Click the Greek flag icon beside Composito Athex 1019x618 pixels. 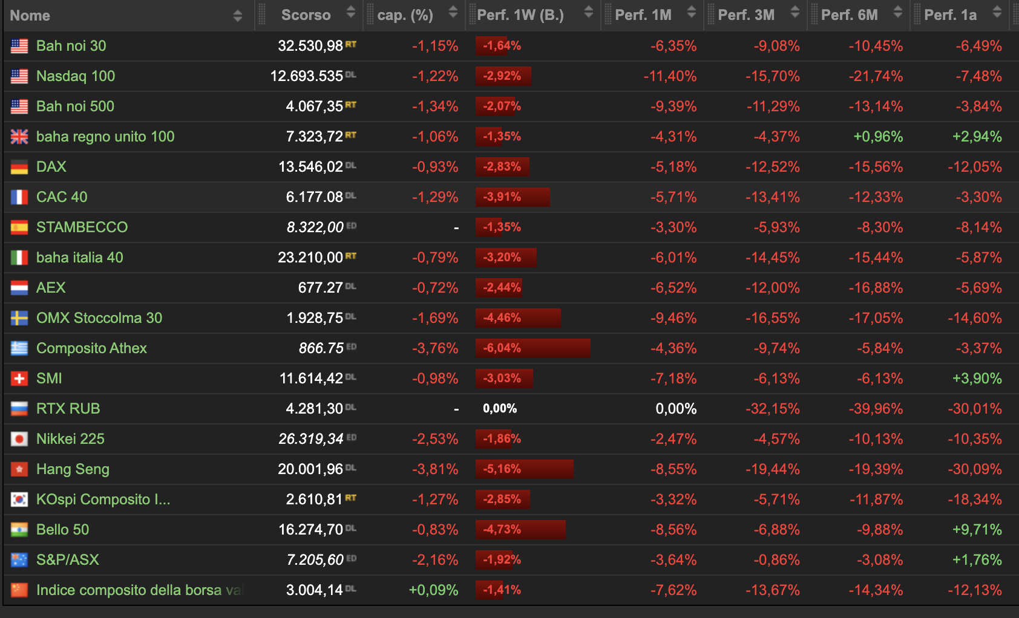[19, 348]
